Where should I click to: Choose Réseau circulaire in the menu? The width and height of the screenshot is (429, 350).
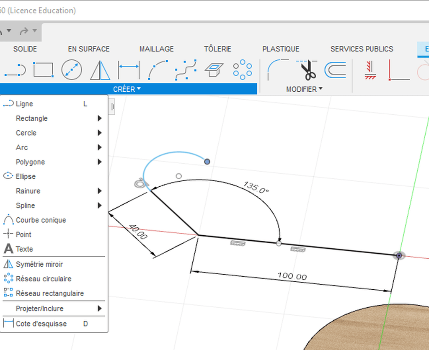(x=54, y=279)
